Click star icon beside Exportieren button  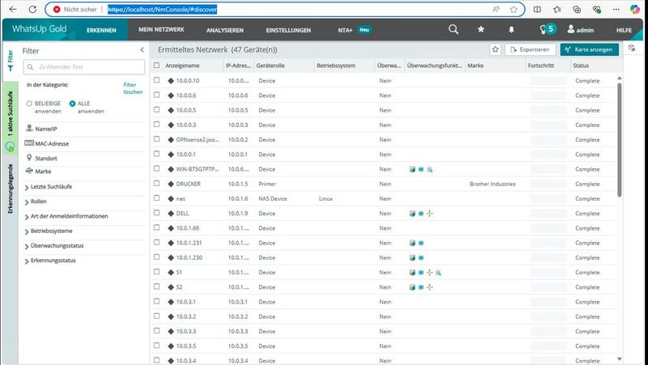[495, 49]
